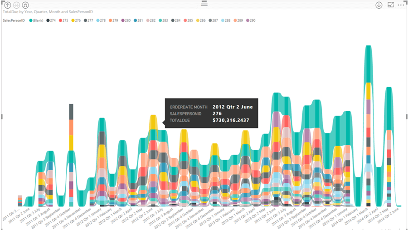
Task: Open the More options ellipsis menu
Action: 401,5
